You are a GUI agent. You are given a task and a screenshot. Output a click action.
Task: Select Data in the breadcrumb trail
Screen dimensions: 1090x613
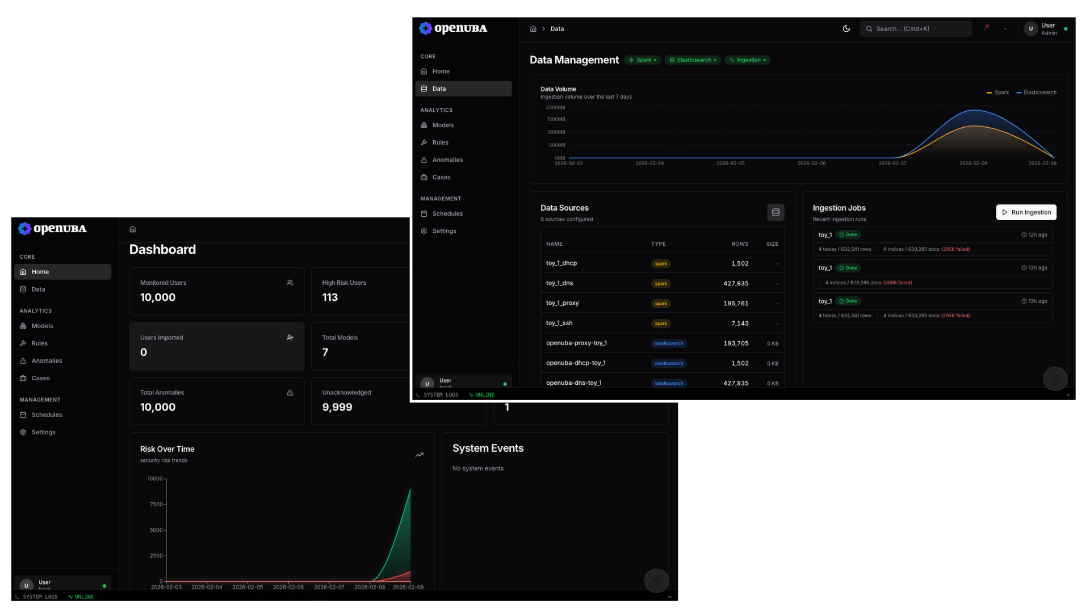tap(557, 28)
